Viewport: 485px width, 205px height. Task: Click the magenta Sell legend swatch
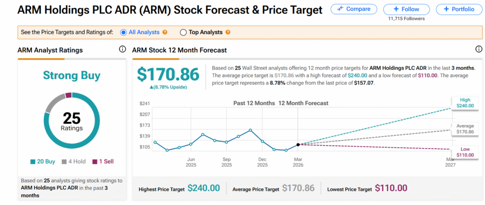coord(95,161)
